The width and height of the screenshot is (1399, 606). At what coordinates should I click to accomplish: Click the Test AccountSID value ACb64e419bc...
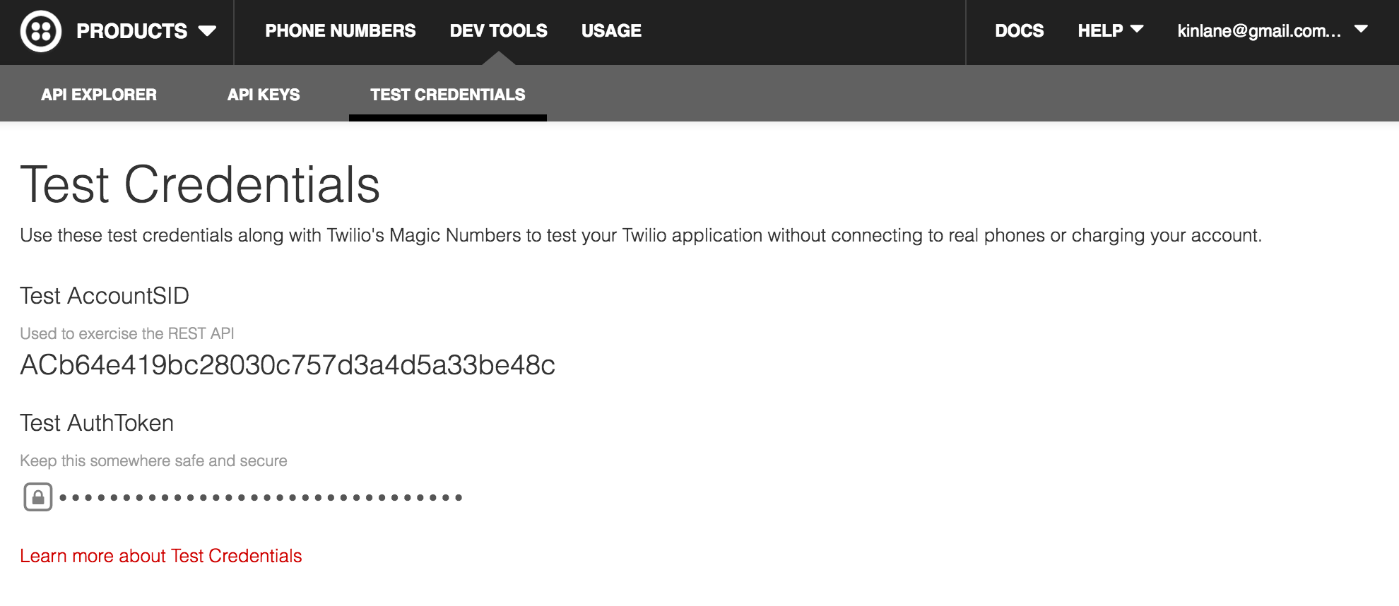288,365
